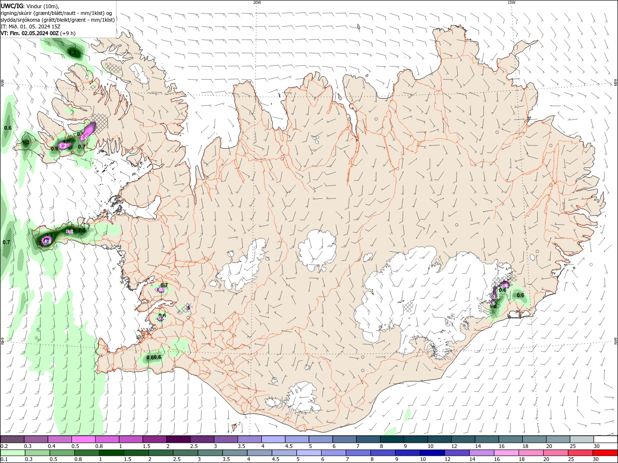618x463 pixels.
Task: Click the dark teal 8 snow scale swatch
Action: click(x=392, y=439)
